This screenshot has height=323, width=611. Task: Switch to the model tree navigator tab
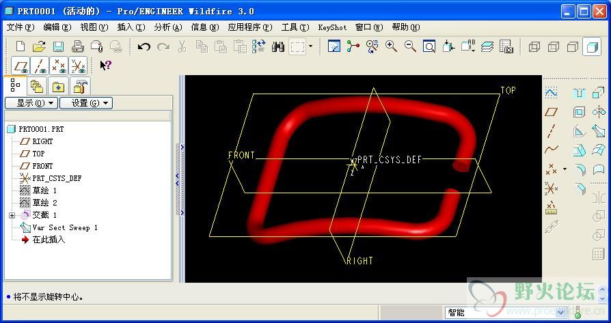tap(15, 85)
